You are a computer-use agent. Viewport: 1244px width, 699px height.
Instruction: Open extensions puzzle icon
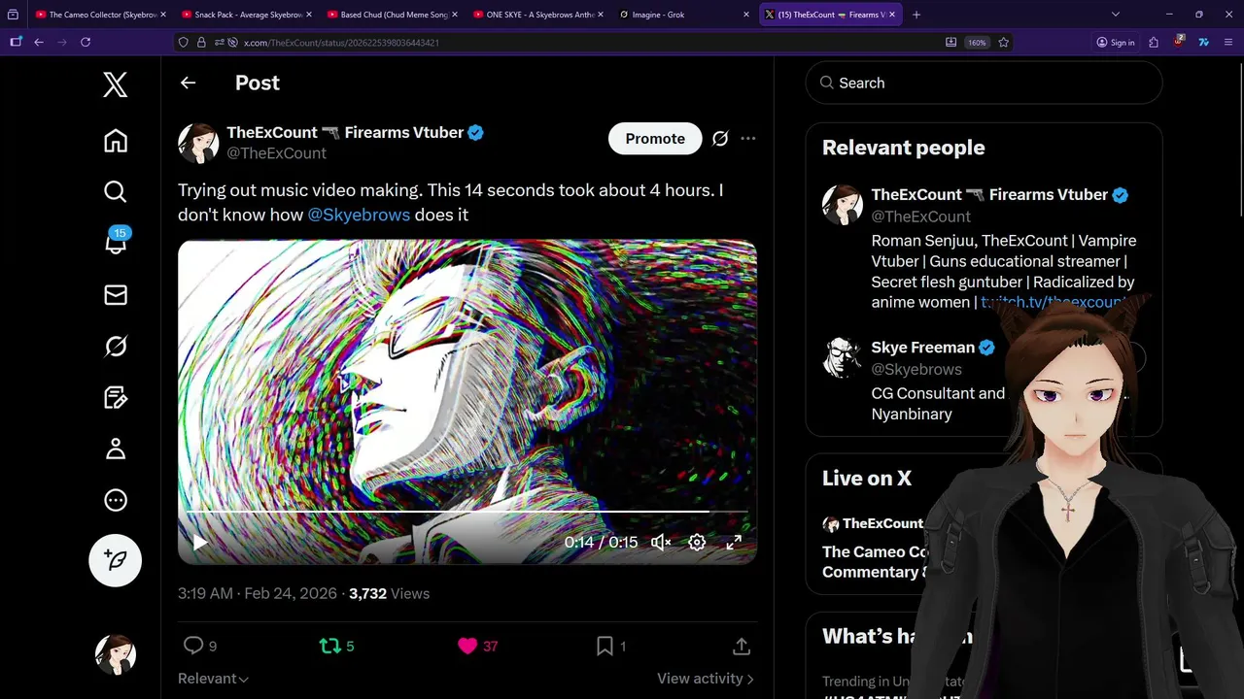(x=1154, y=43)
